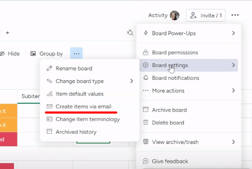Click the pencil icon beside Rename board

click(x=49, y=68)
